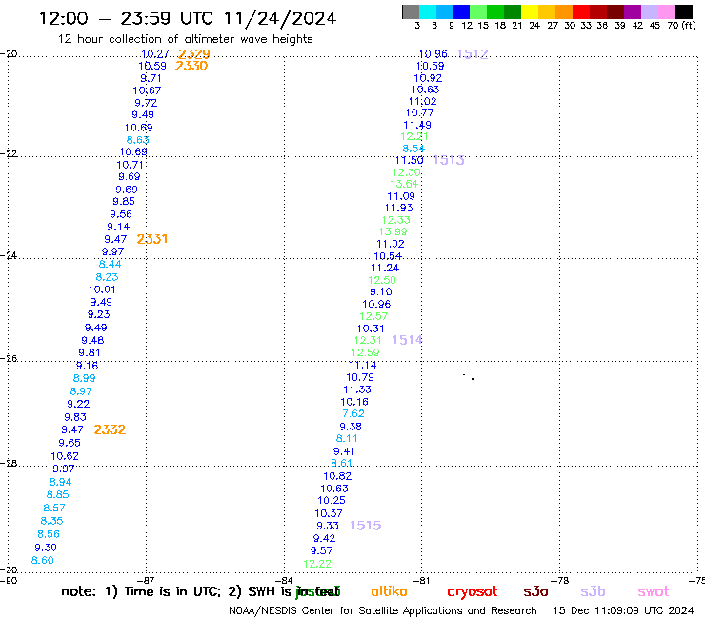Image resolution: width=705 pixels, height=619 pixels.
Task: Select the 10.82 wave height value
Action: tap(337, 476)
